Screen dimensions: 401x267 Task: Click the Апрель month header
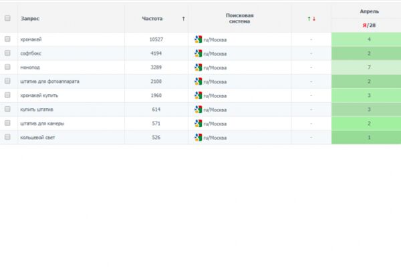click(370, 11)
